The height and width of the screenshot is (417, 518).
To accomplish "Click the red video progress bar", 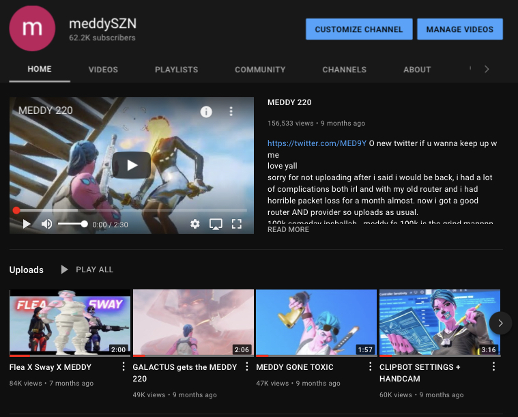I will click(x=130, y=210).
